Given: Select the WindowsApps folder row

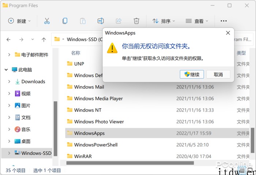Looking at the screenshot, I should pyautogui.click(x=157, y=133).
